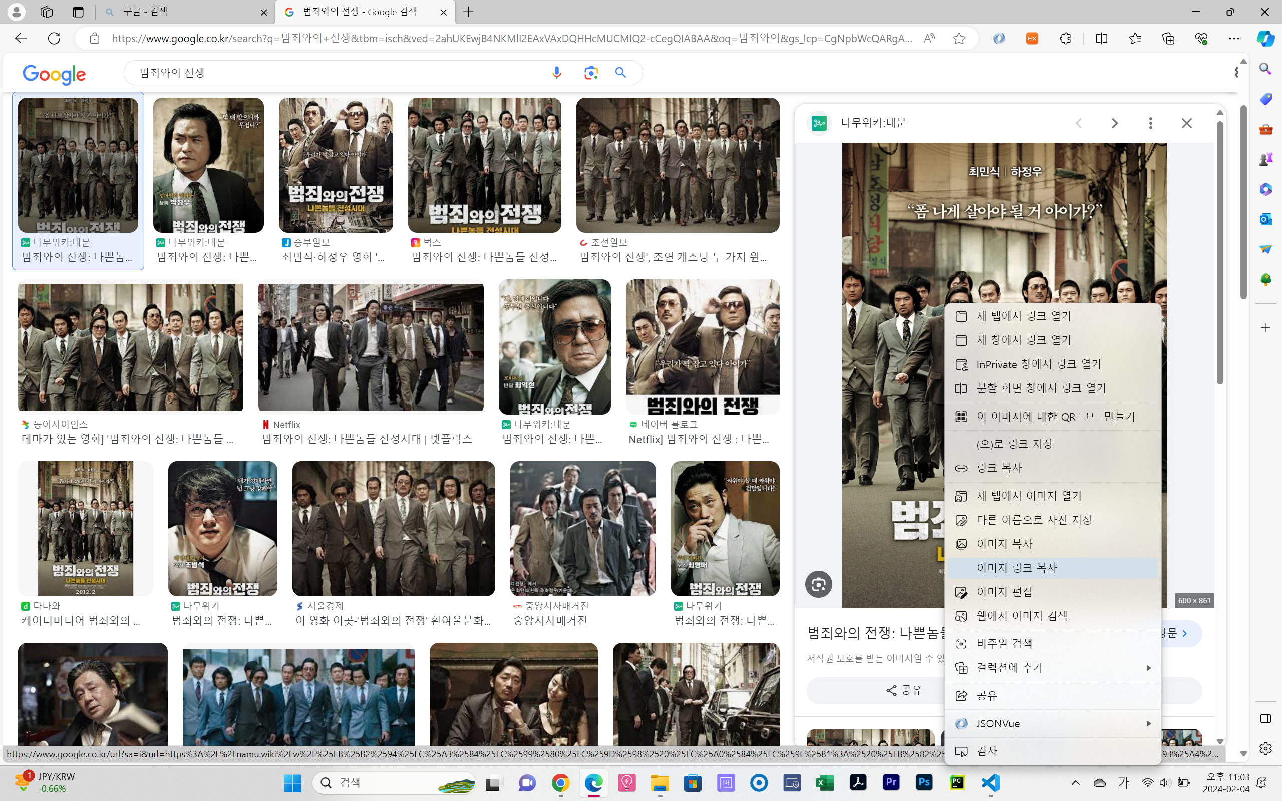The height and width of the screenshot is (801, 1282).
Task: Choose InPrivate 창에서 링크 열기
Action: click(1053, 364)
